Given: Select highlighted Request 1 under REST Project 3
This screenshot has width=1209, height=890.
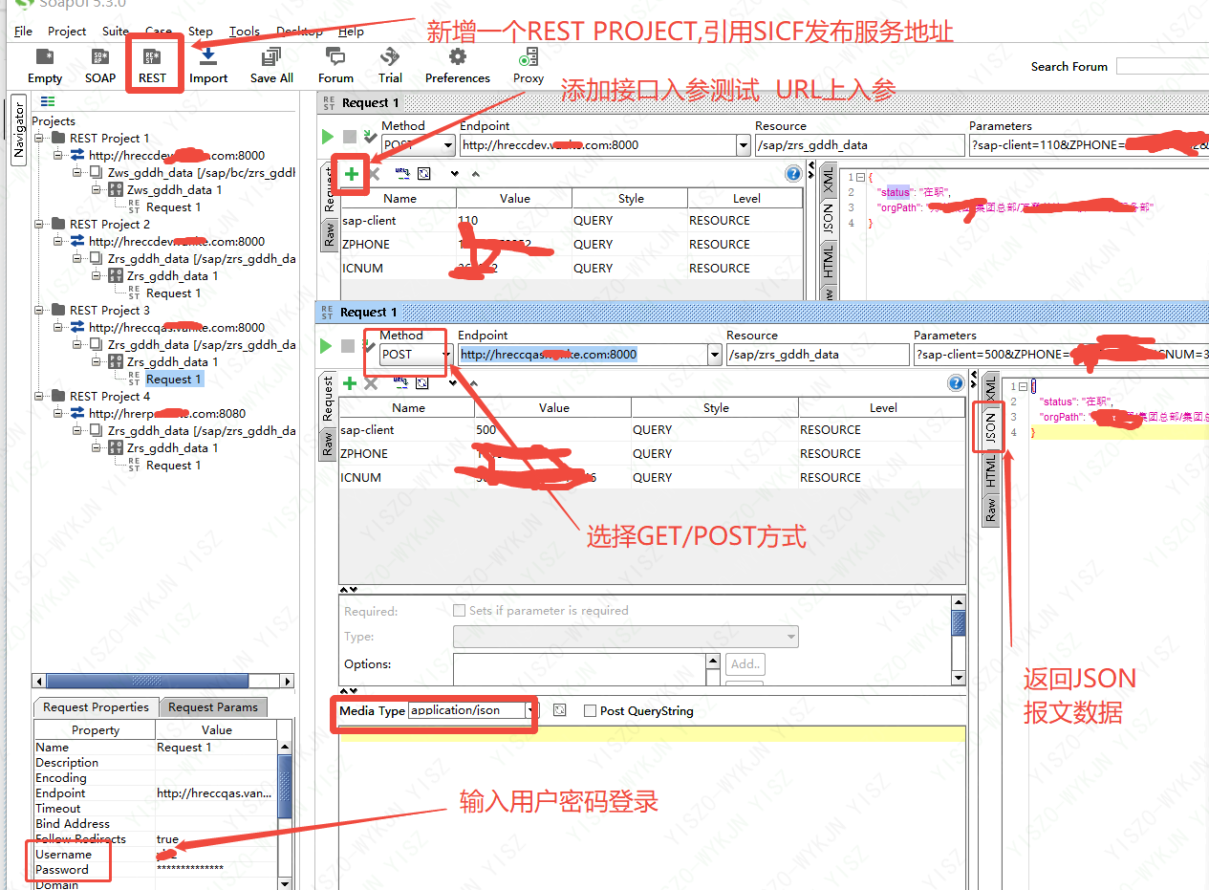Looking at the screenshot, I should 173,379.
